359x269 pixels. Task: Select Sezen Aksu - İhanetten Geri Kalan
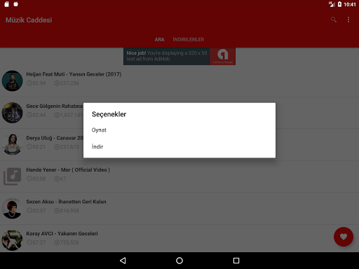pos(66,202)
